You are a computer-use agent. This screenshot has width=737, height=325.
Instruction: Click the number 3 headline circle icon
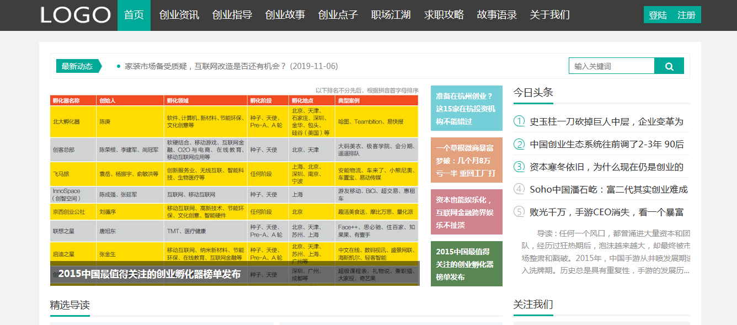[519, 167]
